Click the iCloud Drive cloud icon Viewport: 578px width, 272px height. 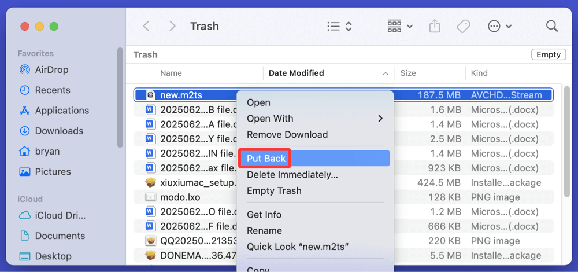coord(25,215)
